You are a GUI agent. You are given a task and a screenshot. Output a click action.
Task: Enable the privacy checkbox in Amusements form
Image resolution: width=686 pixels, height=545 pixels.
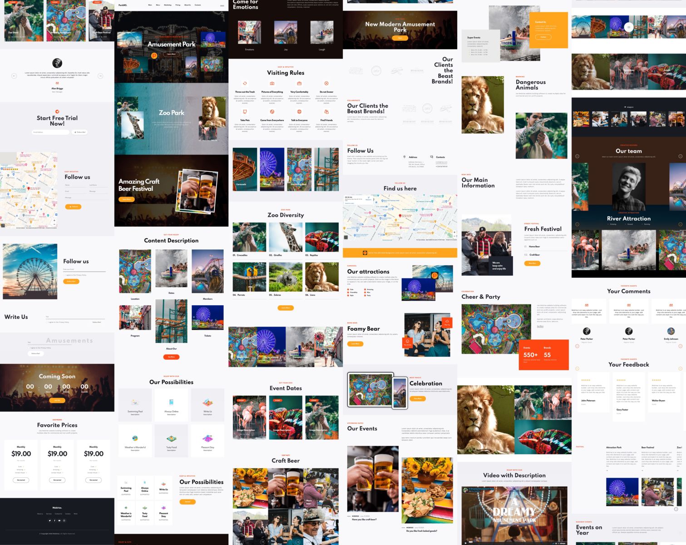tap(29, 348)
